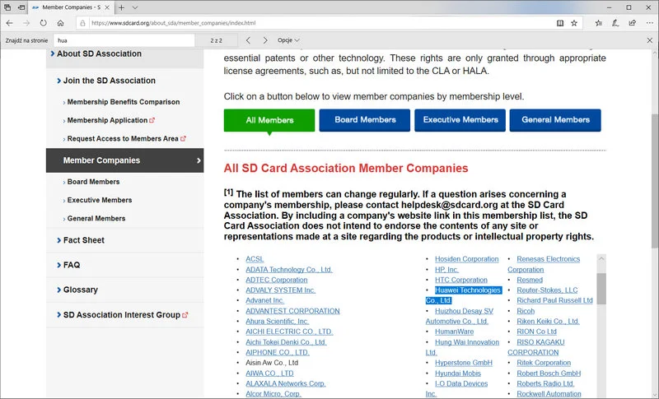This screenshot has height=399, width=659.
Task: Click the member list scrollbar thumb
Action: [601, 288]
